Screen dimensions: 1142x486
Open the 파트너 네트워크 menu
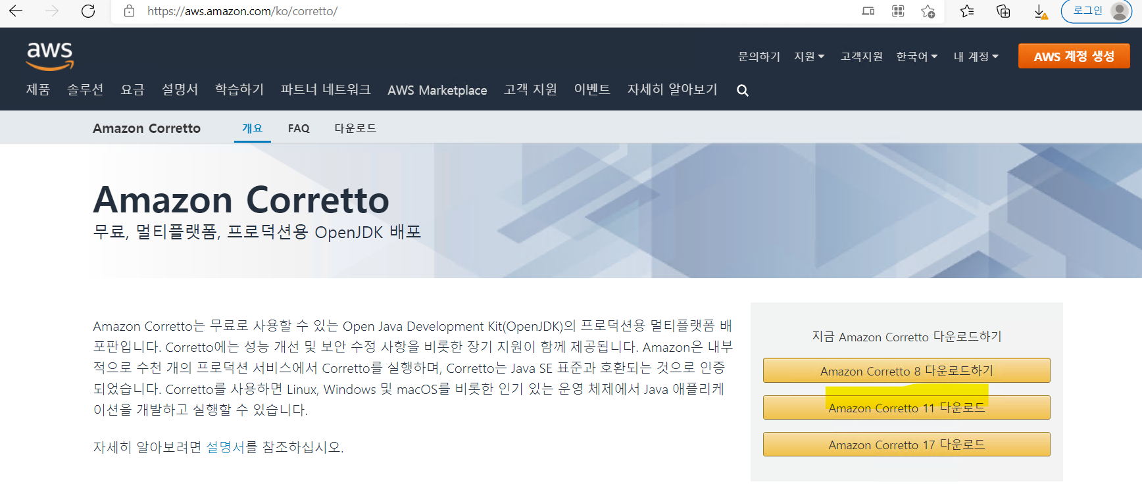326,89
